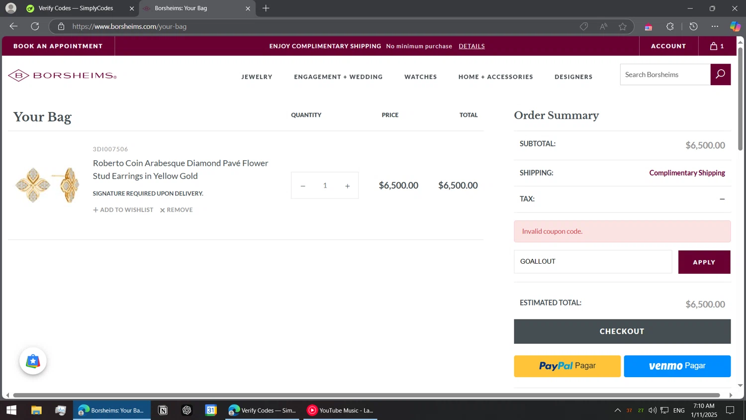Open File Explorer from taskbar
This screenshot has width=746, height=420.
36,410
